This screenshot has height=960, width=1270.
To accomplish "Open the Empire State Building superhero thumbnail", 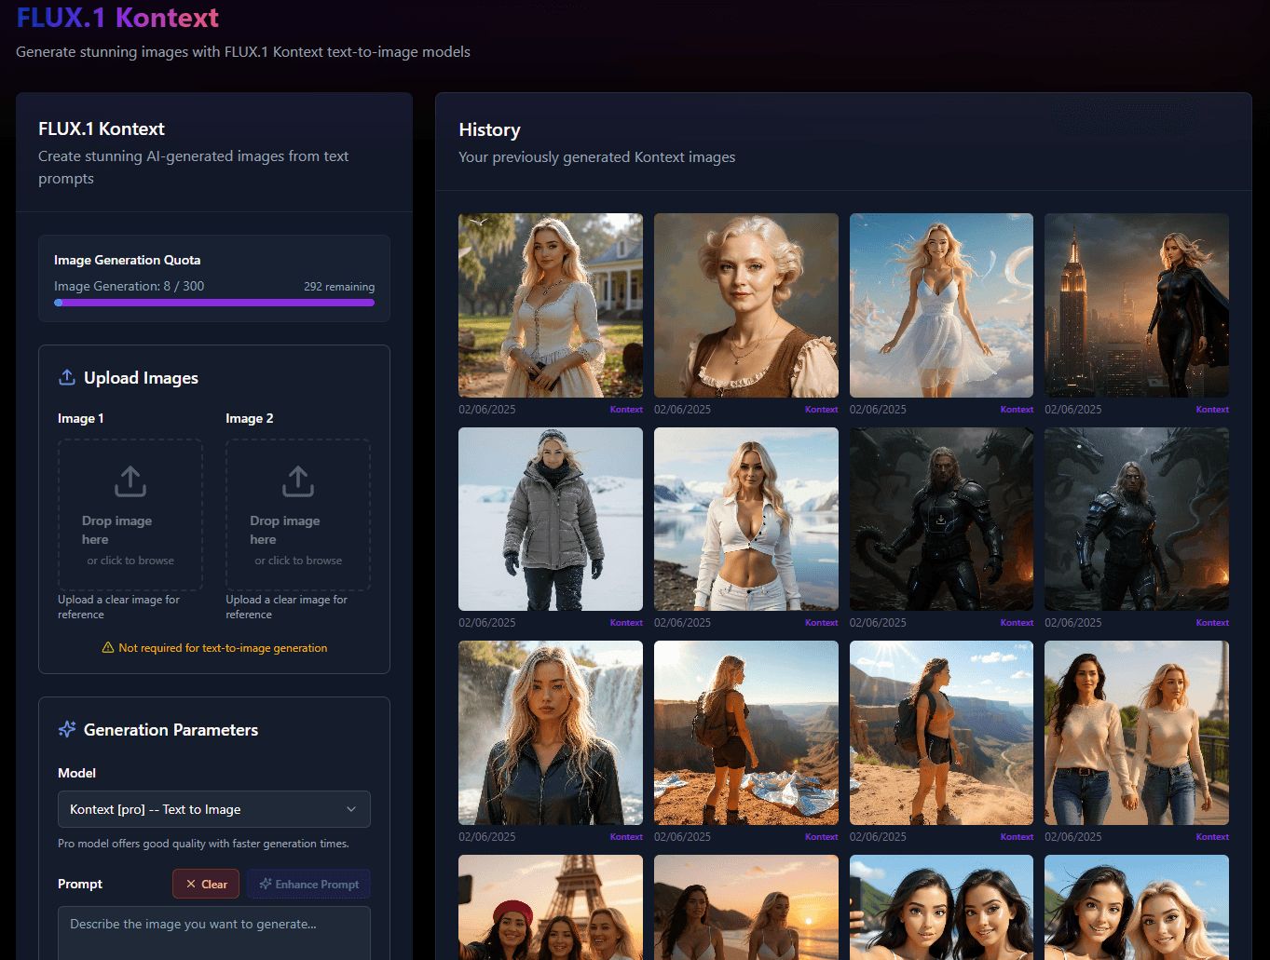I will pyautogui.click(x=1136, y=305).
